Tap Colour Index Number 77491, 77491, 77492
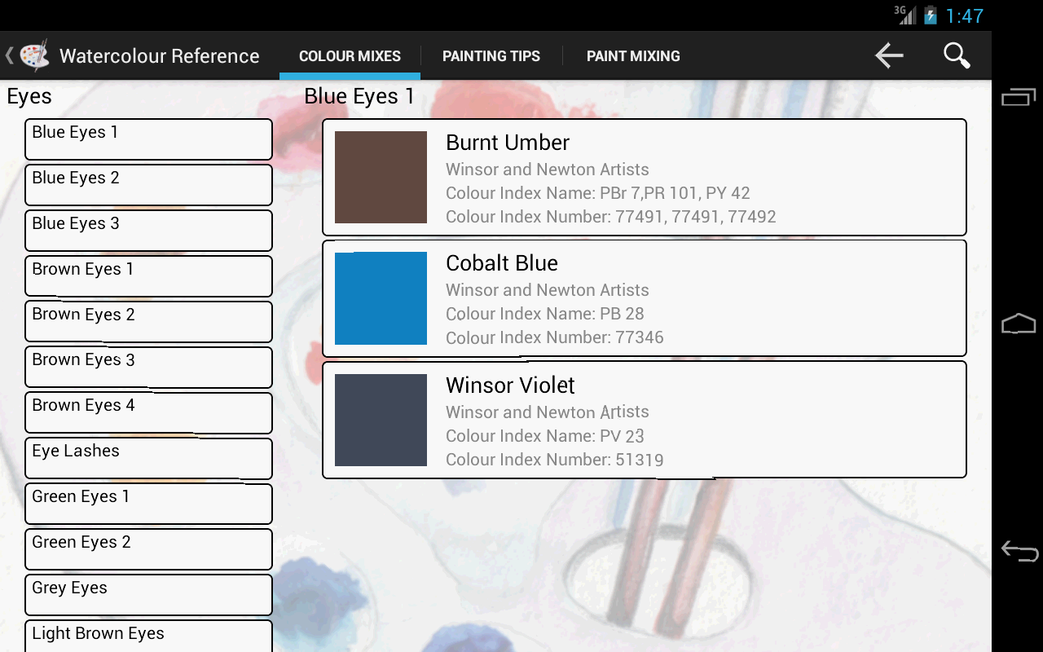The height and width of the screenshot is (652, 1043). click(x=611, y=217)
